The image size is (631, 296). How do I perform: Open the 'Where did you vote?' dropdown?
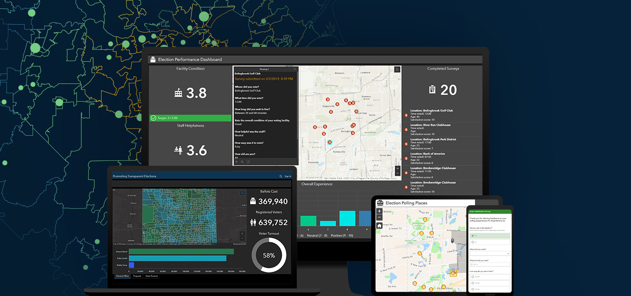[490, 253]
